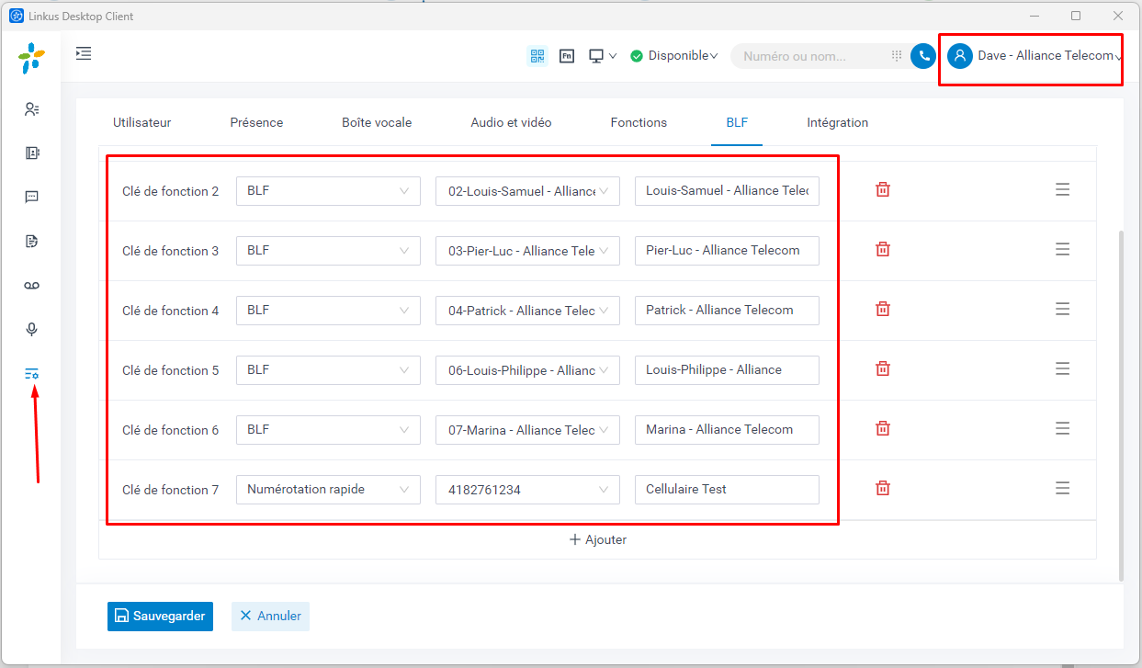Open the Recordings microphone sidebar icon

pos(31,330)
